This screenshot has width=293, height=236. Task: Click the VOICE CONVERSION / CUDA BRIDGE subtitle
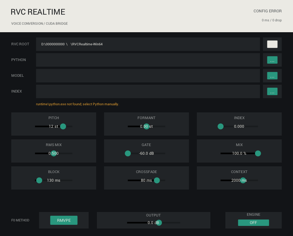[39, 24]
